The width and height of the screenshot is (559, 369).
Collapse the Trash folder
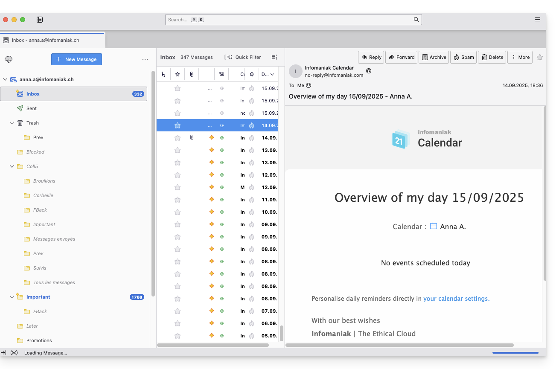[12, 123]
